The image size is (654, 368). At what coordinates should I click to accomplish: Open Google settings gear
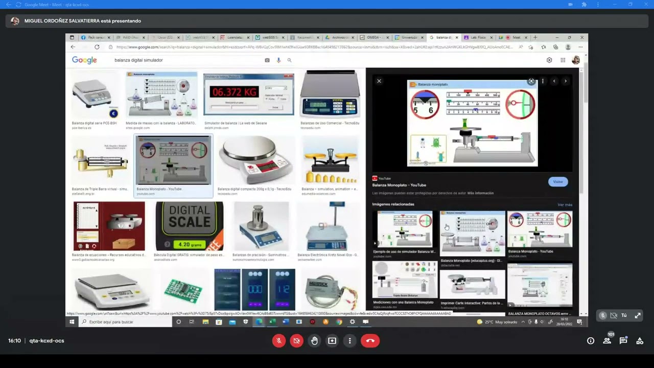549,60
